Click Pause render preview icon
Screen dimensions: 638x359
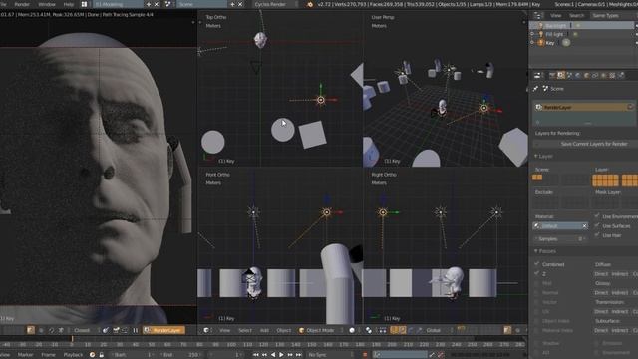(135, 330)
